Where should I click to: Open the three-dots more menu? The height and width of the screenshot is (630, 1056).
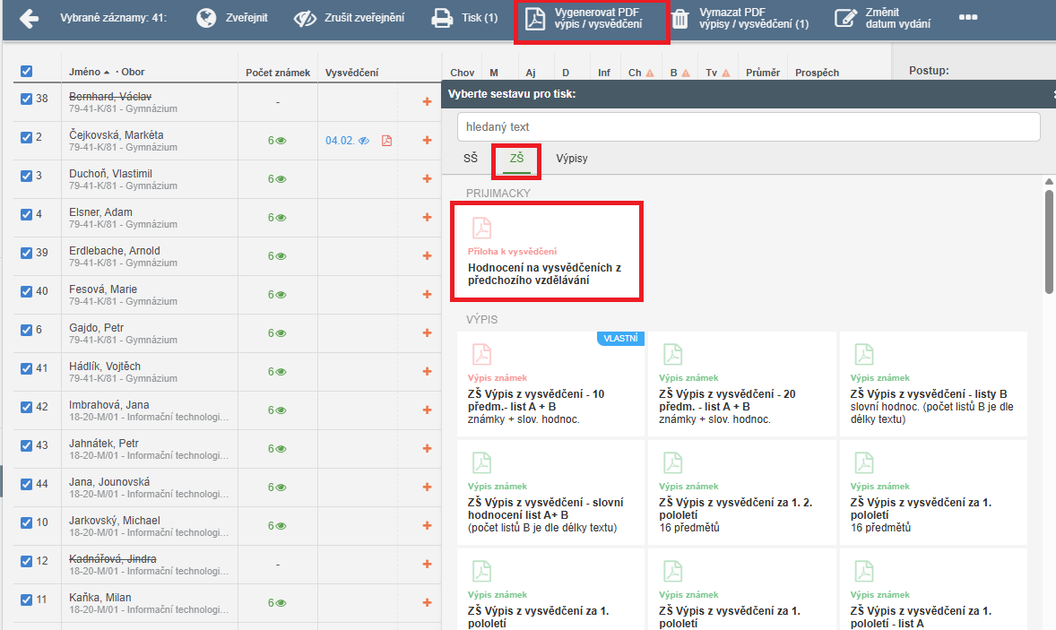click(x=968, y=17)
